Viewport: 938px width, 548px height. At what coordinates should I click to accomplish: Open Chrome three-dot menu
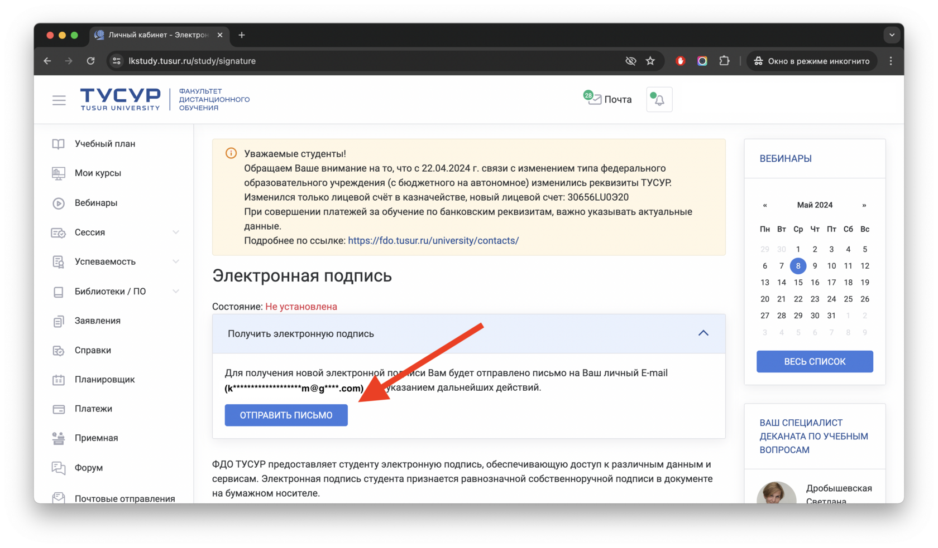click(891, 61)
